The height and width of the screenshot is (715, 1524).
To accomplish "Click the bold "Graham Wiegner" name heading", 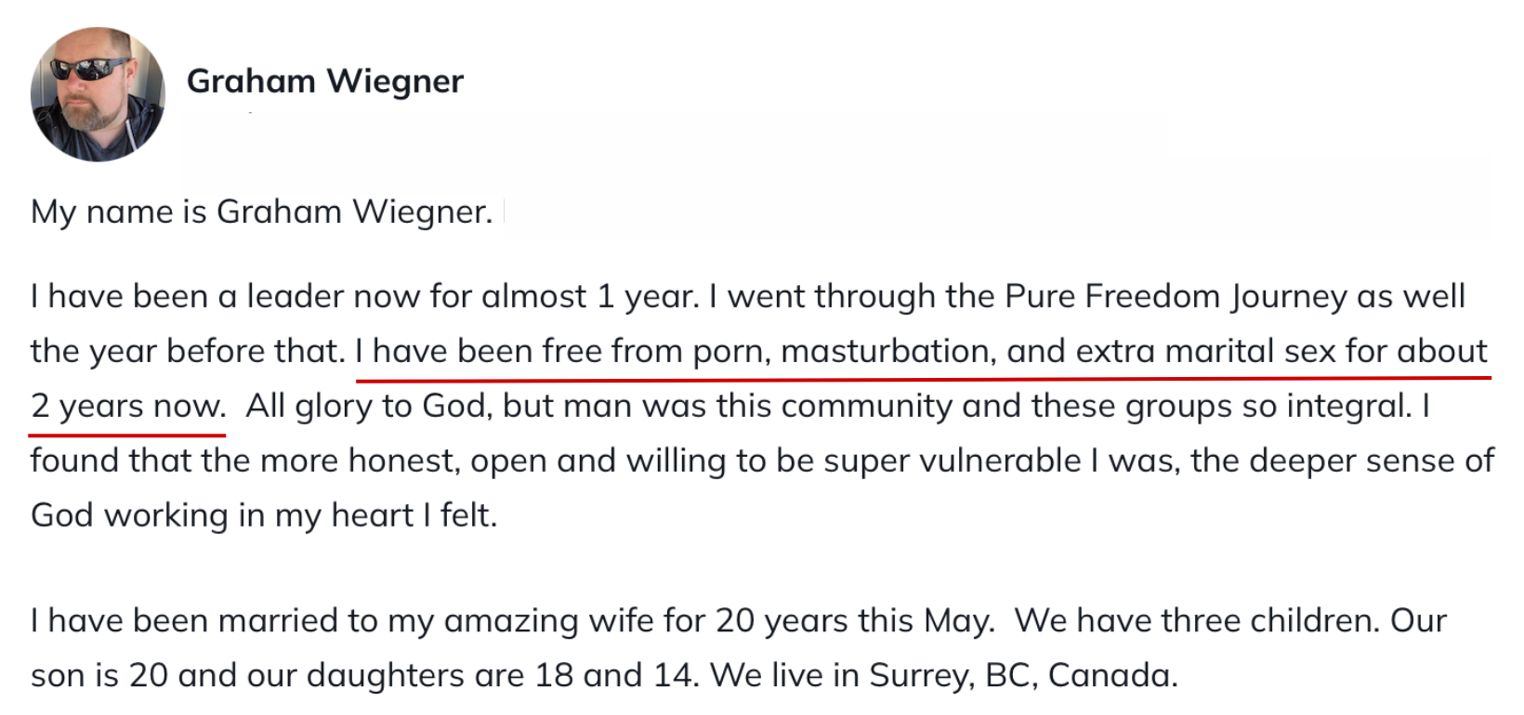I will (x=324, y=82).
